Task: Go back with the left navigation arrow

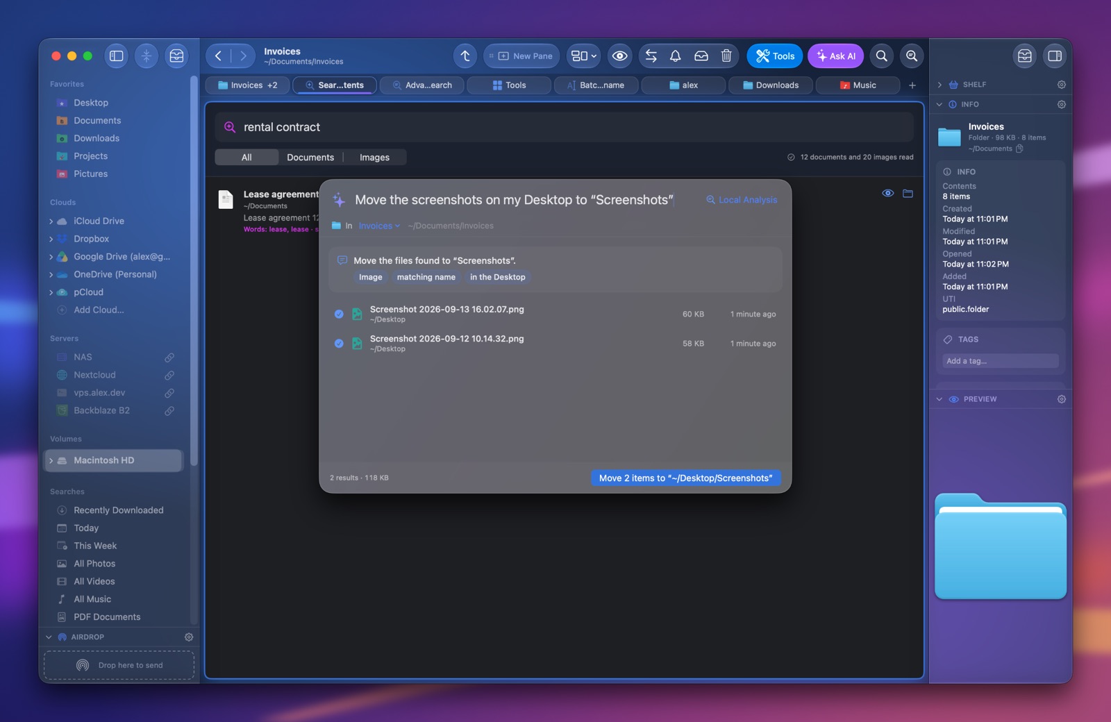Action: point(218,56)
